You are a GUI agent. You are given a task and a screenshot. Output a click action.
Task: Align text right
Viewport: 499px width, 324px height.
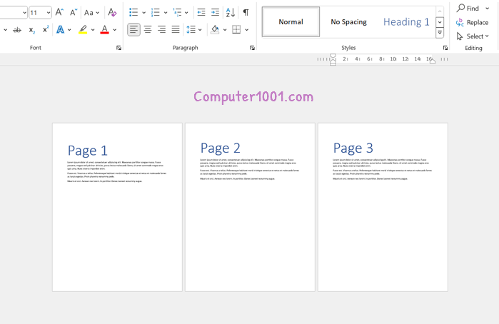pyautogui.click(x=161, y=29)
